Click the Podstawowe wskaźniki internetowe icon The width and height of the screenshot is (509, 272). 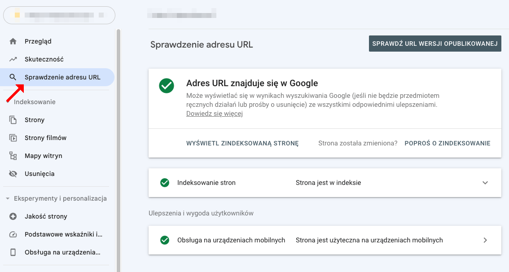pos(13,234)
